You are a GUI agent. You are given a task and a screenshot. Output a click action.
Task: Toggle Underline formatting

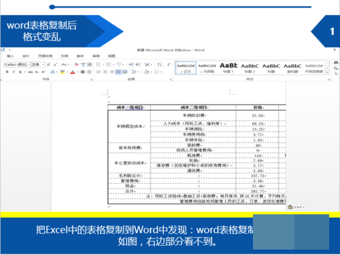[x=20, y=72]
